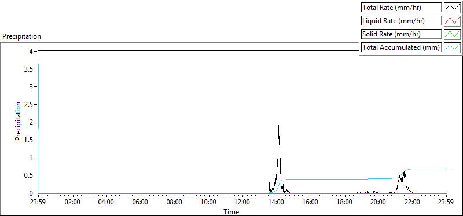Click the 08:00 time axis label
463x216 pixels.
point(174,203)
